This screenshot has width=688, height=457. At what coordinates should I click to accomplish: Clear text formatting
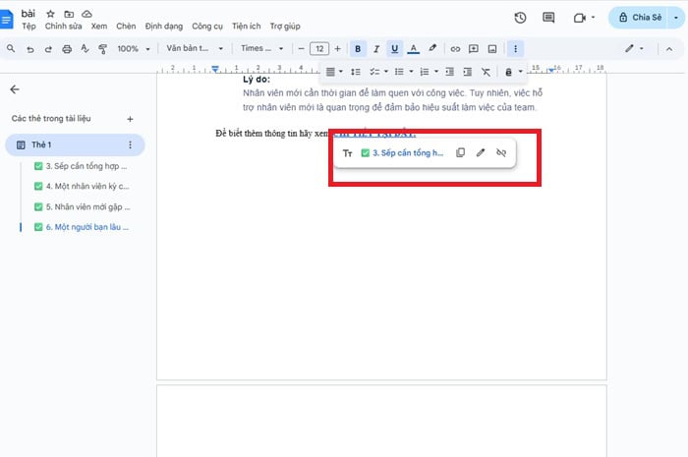486,72
